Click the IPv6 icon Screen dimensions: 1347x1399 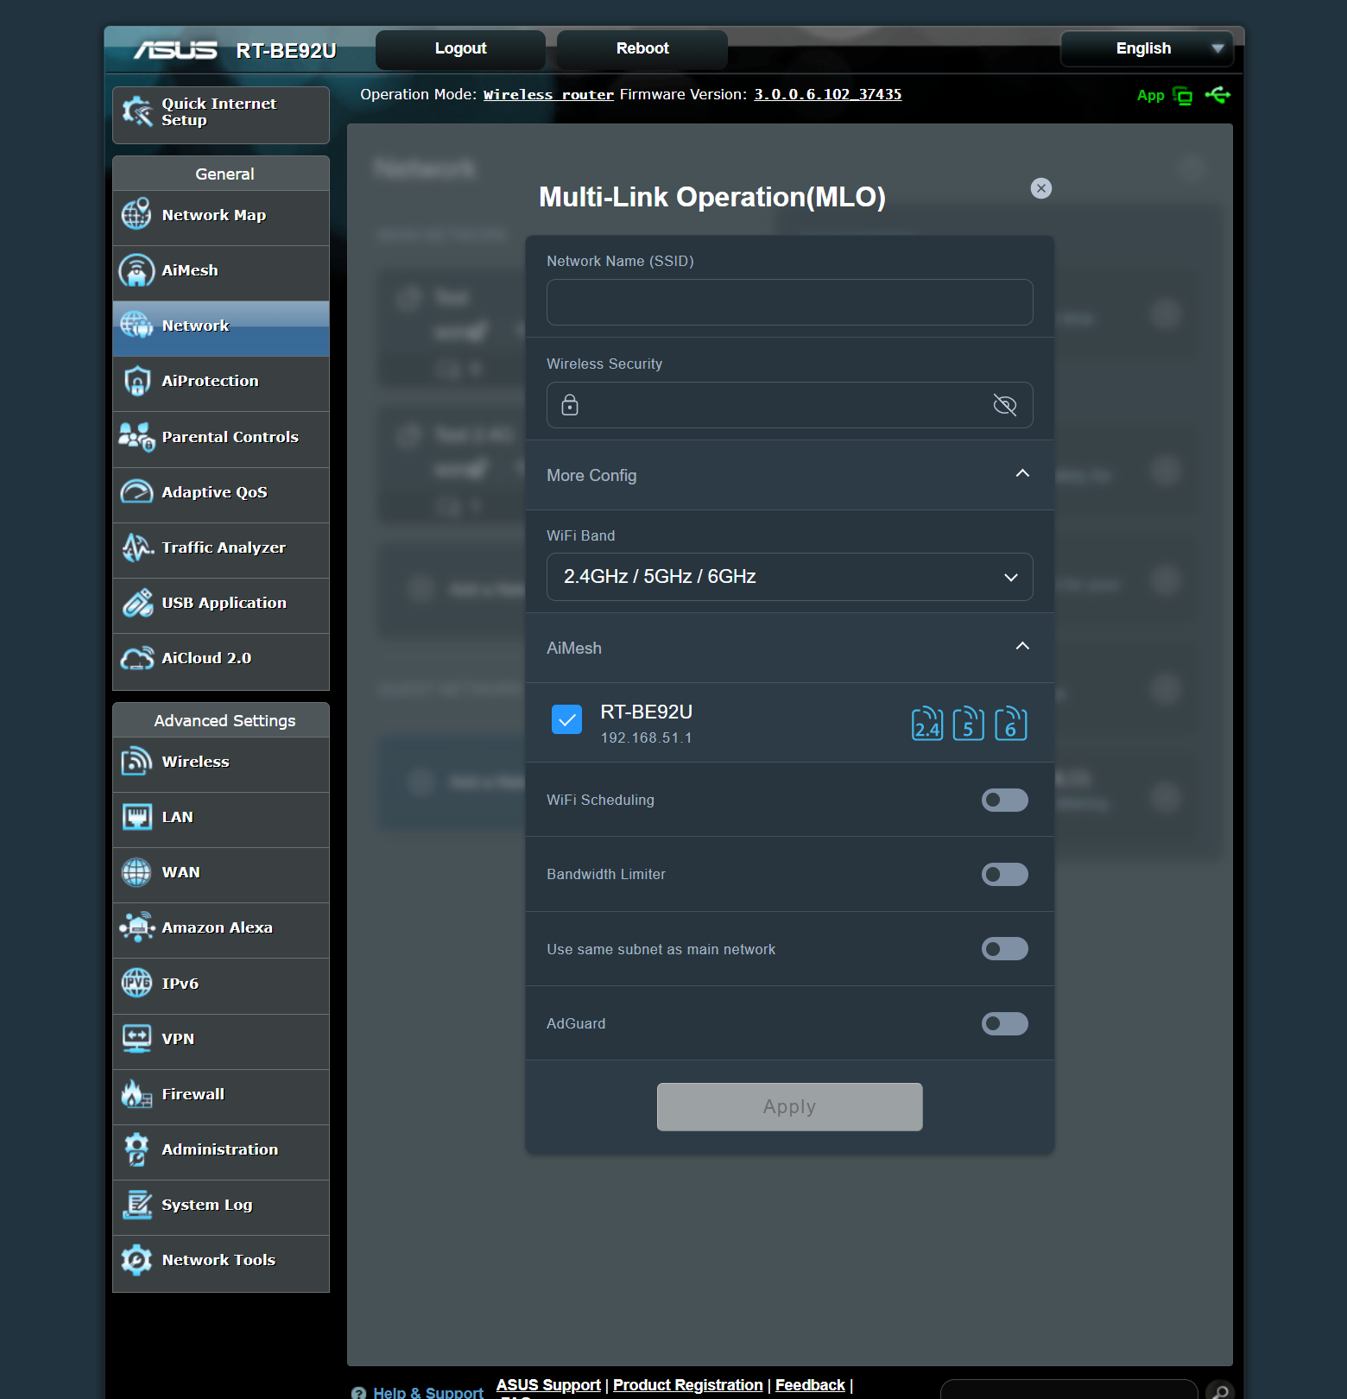(x=136, y=983)
